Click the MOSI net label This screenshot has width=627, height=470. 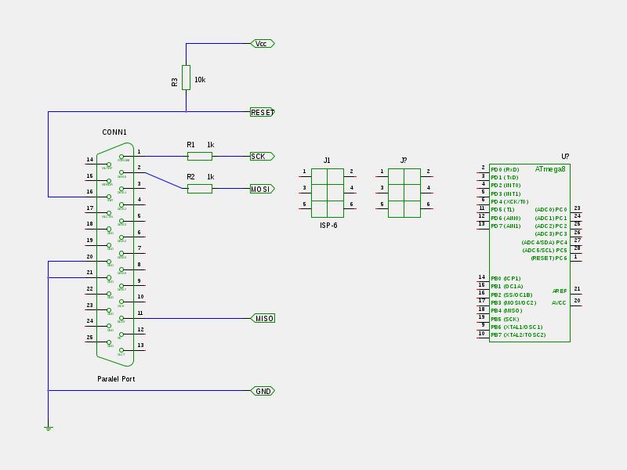[x=263, y=189]
